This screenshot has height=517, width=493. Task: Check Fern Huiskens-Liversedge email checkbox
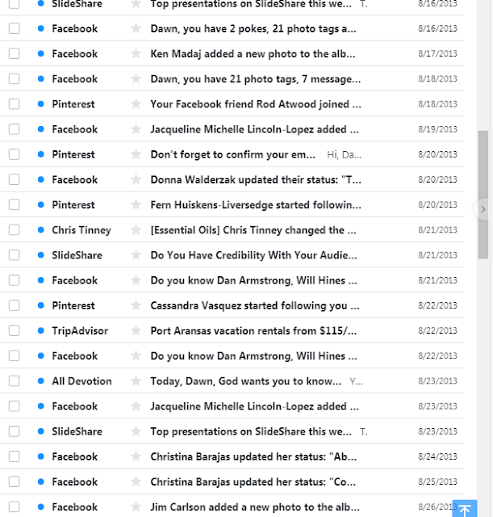(x=15, y=204)
